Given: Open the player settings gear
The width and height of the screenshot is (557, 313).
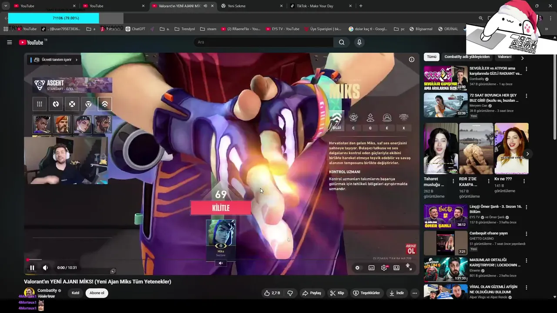Looking at the screenshot, I should pyautogui.click(x=384, y=268).
